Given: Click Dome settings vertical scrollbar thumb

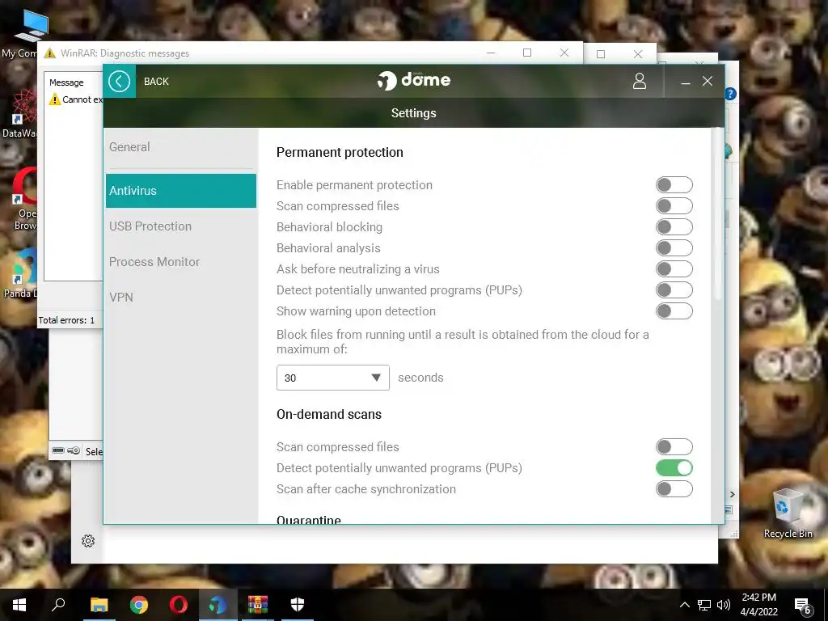Looking at the screenshot, I should [718, 213].
